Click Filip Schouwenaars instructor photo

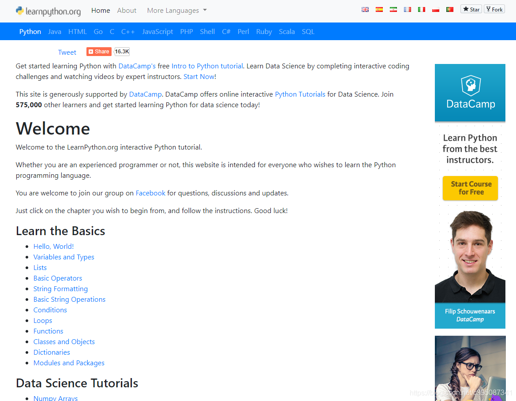tap(470, 256)
